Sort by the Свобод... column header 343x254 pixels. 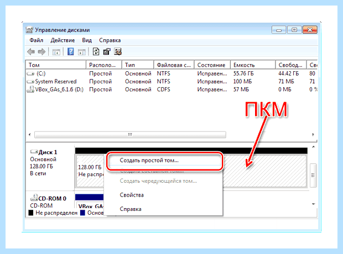[291, 65]
